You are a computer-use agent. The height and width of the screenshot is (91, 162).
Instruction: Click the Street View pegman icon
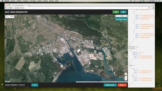coord(126,74)
